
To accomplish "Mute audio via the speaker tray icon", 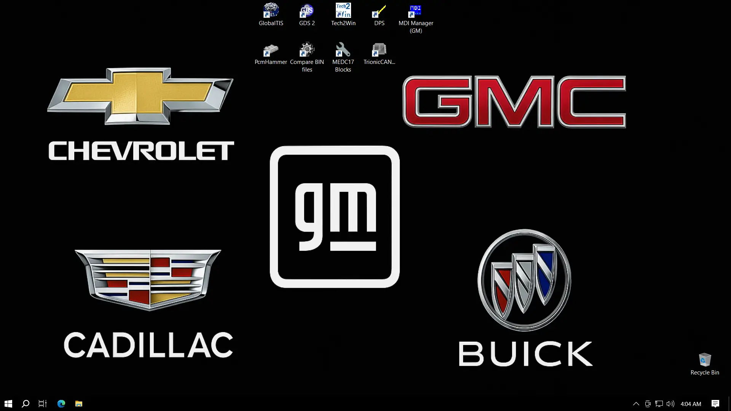I will (x=670, y=404).
